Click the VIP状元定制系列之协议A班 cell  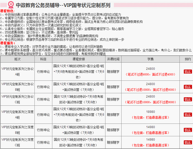17,72
